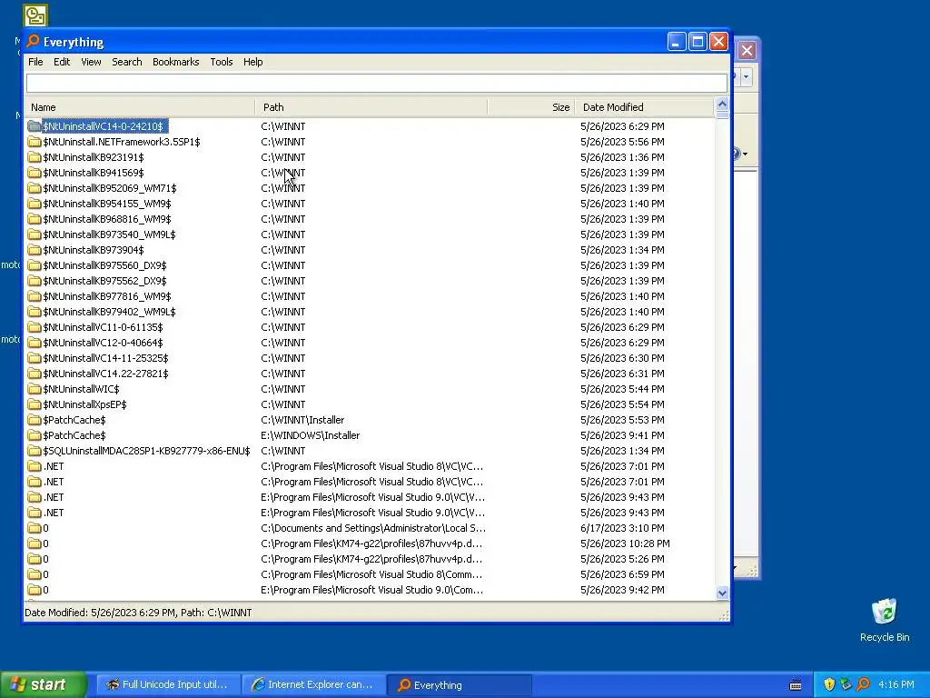Select folder 0 modified 5/26/2023 10:28 PM
930x698 pixels.
click(45, 543)
